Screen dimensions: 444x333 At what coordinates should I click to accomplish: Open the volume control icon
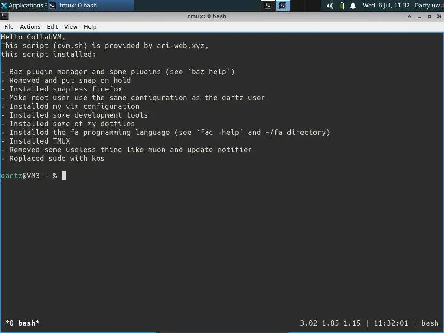click(x=330, y=6)
